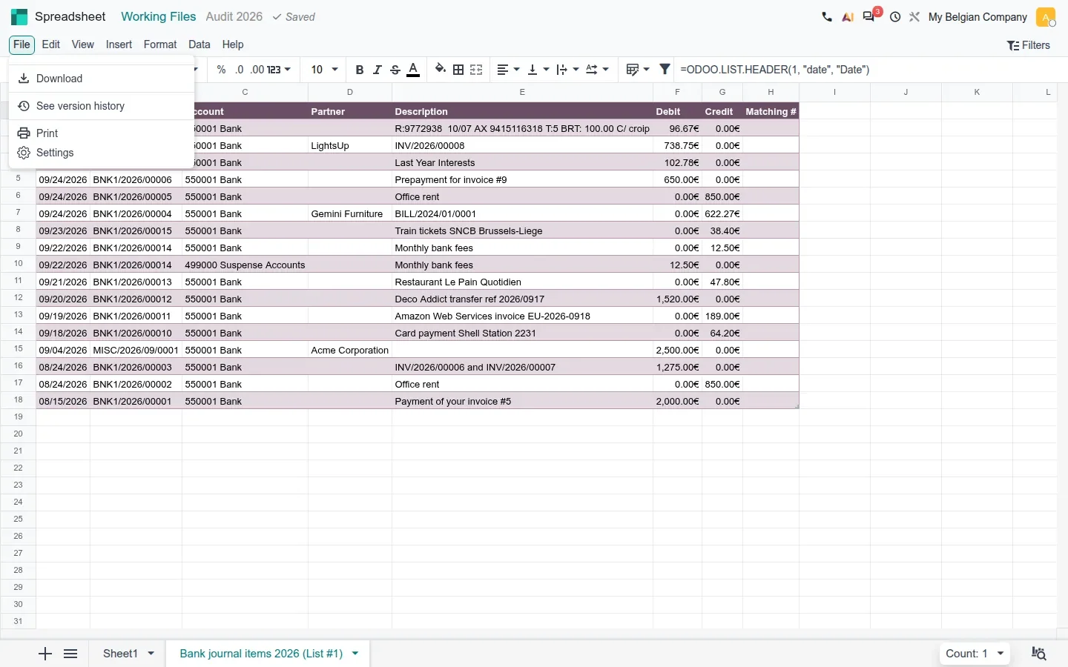The width and height of the screenshot is (1068, 667).
Task: Select column header E
Action: (522, 93)
